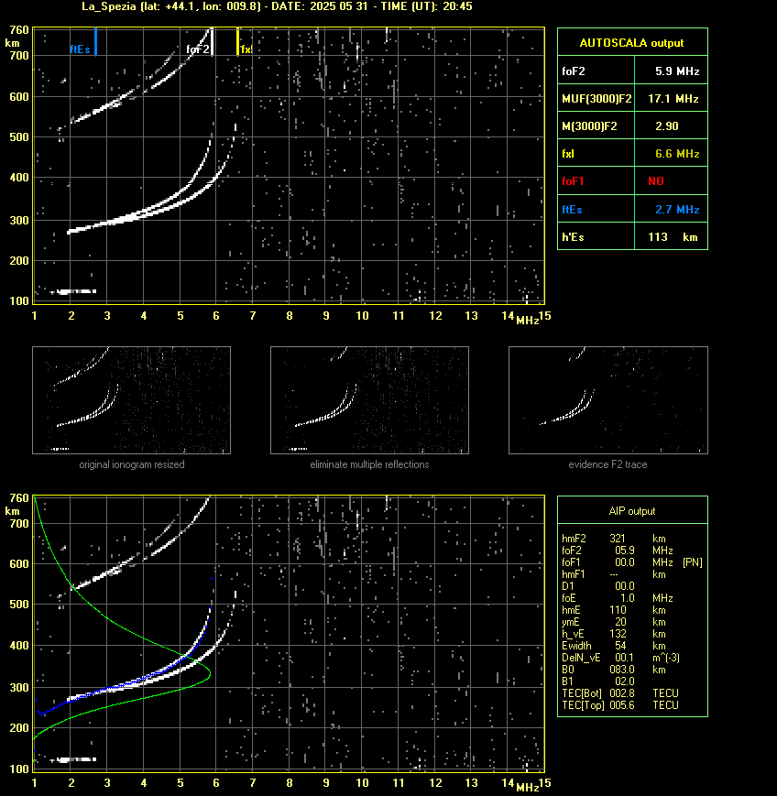Open the 'original ionogram resized' thumbnail
Image resolution: width=777 pixels, height=796 pixels.
pos(132,400)
